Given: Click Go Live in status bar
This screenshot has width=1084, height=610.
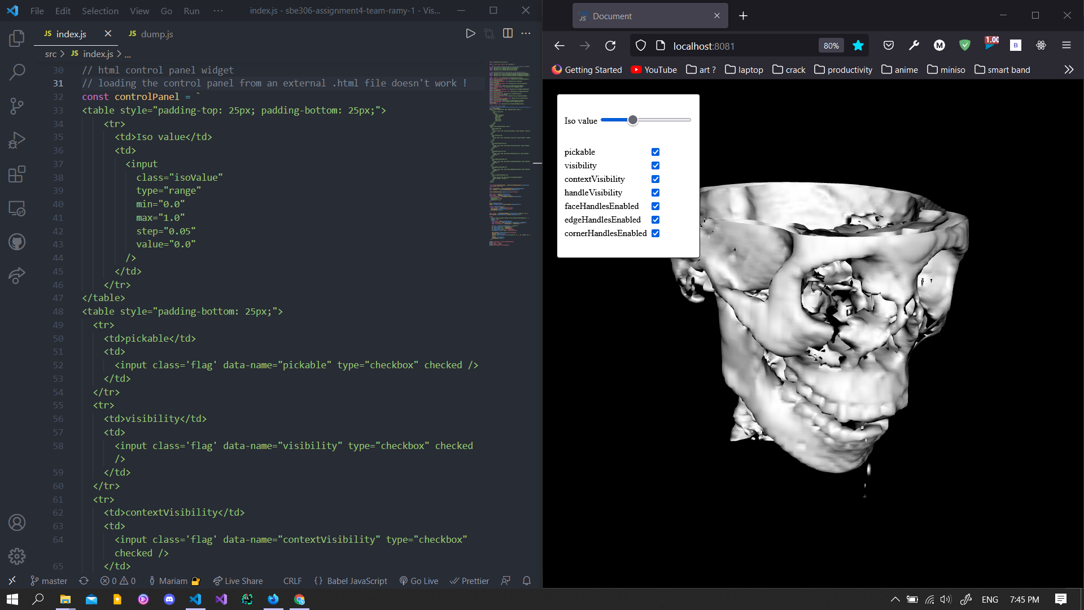Looking at the screenshot, I should tap(419, 581).
